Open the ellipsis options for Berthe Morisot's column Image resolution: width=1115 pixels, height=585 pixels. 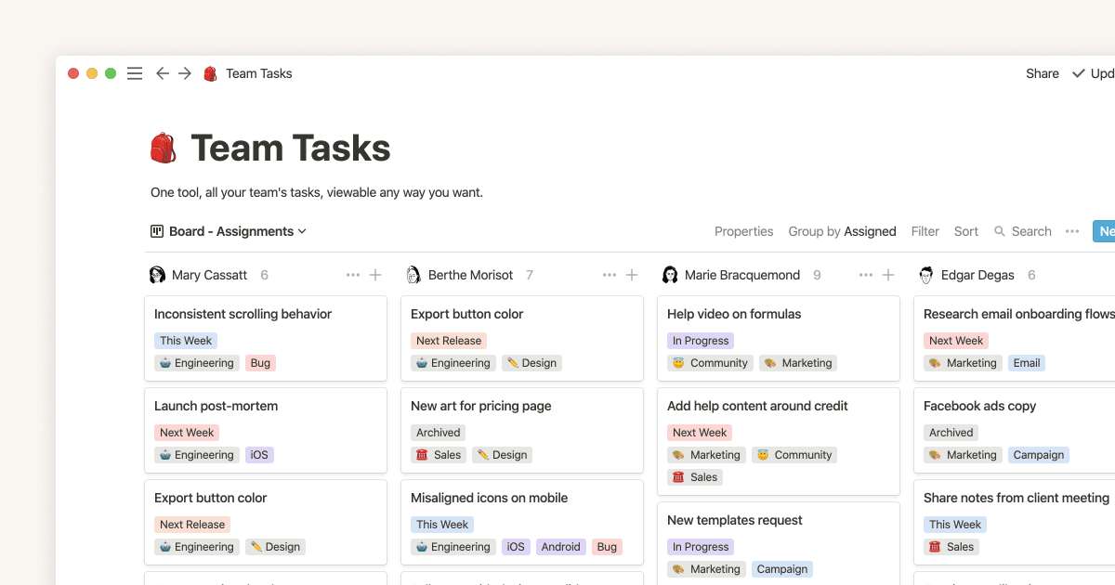(x=609, y=274)
